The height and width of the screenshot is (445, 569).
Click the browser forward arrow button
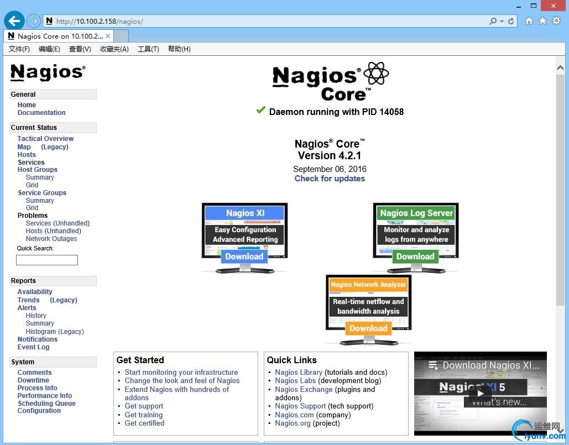[x=33, y=21]
